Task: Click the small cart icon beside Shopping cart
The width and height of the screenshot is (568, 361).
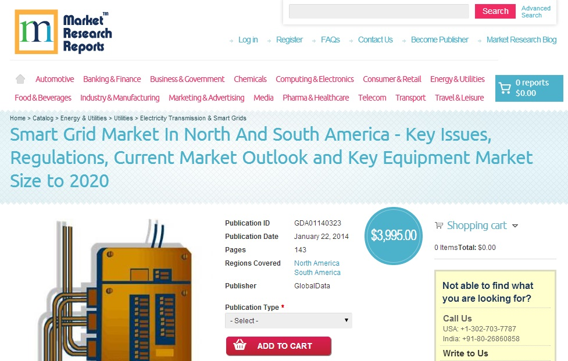Action: (x=439, y=225)
